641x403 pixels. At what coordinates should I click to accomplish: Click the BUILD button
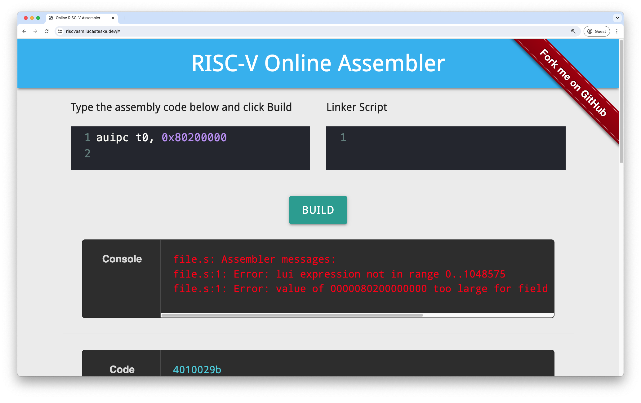(318, 210)
